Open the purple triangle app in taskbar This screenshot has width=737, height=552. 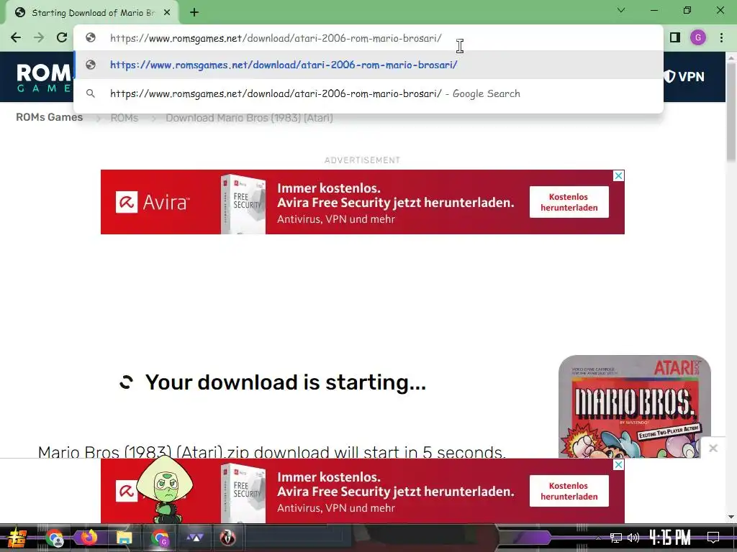click(x=194, y=538)
